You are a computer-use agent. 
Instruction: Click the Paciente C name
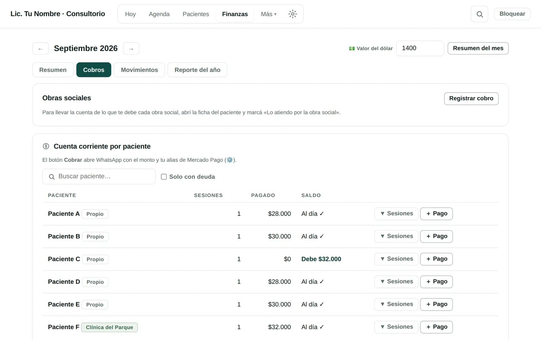point(64,259)
